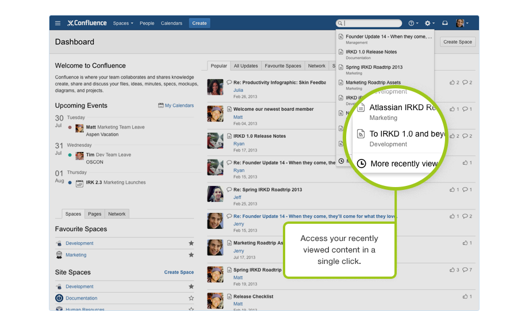Viewport: 529px width, 311px height.
Task: Open the People menu item
Action: click(147, 23)
